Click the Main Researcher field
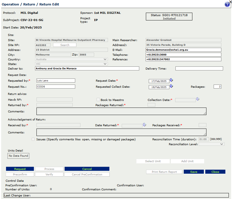 (183, 40)
